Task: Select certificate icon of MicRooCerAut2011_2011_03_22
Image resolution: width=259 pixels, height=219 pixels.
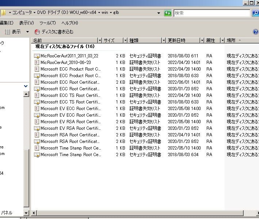Action: tap(37, 56)
